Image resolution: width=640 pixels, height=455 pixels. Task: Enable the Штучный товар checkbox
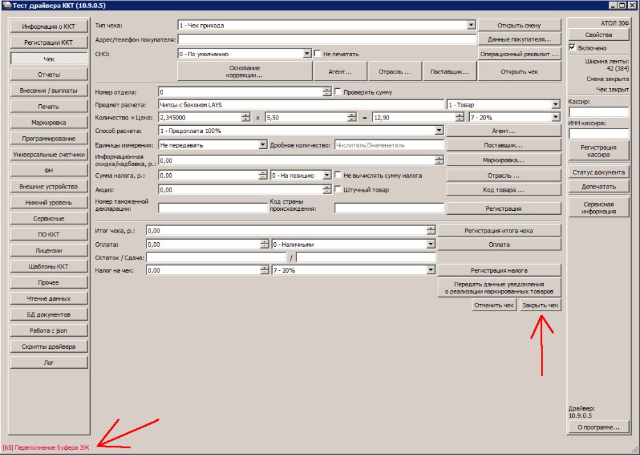338,190
